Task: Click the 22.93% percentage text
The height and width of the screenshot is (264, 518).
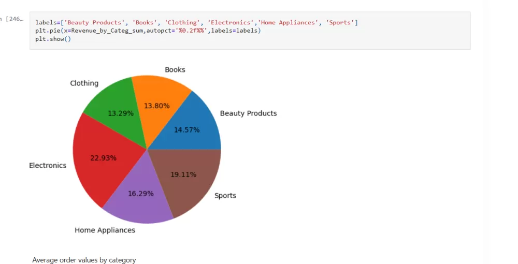Action: (103, 158)
